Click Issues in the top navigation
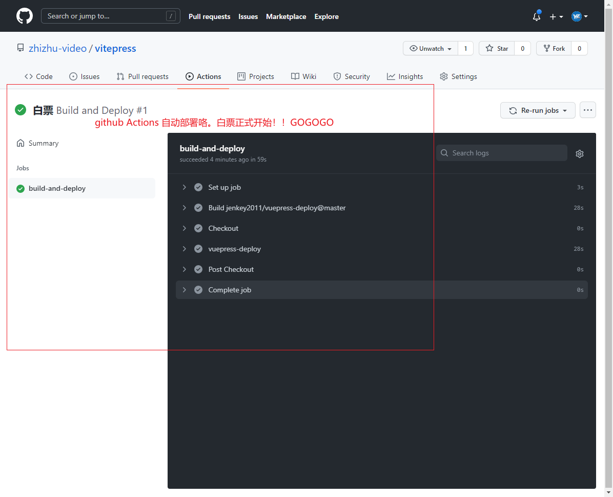The image size is (613, 497). (248, 16)
